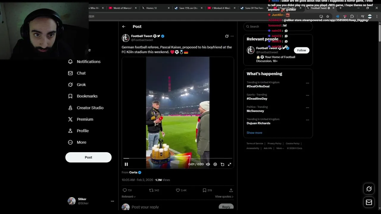Click the repost icon showing 342
381x214 pixels.
coord(151,190)
